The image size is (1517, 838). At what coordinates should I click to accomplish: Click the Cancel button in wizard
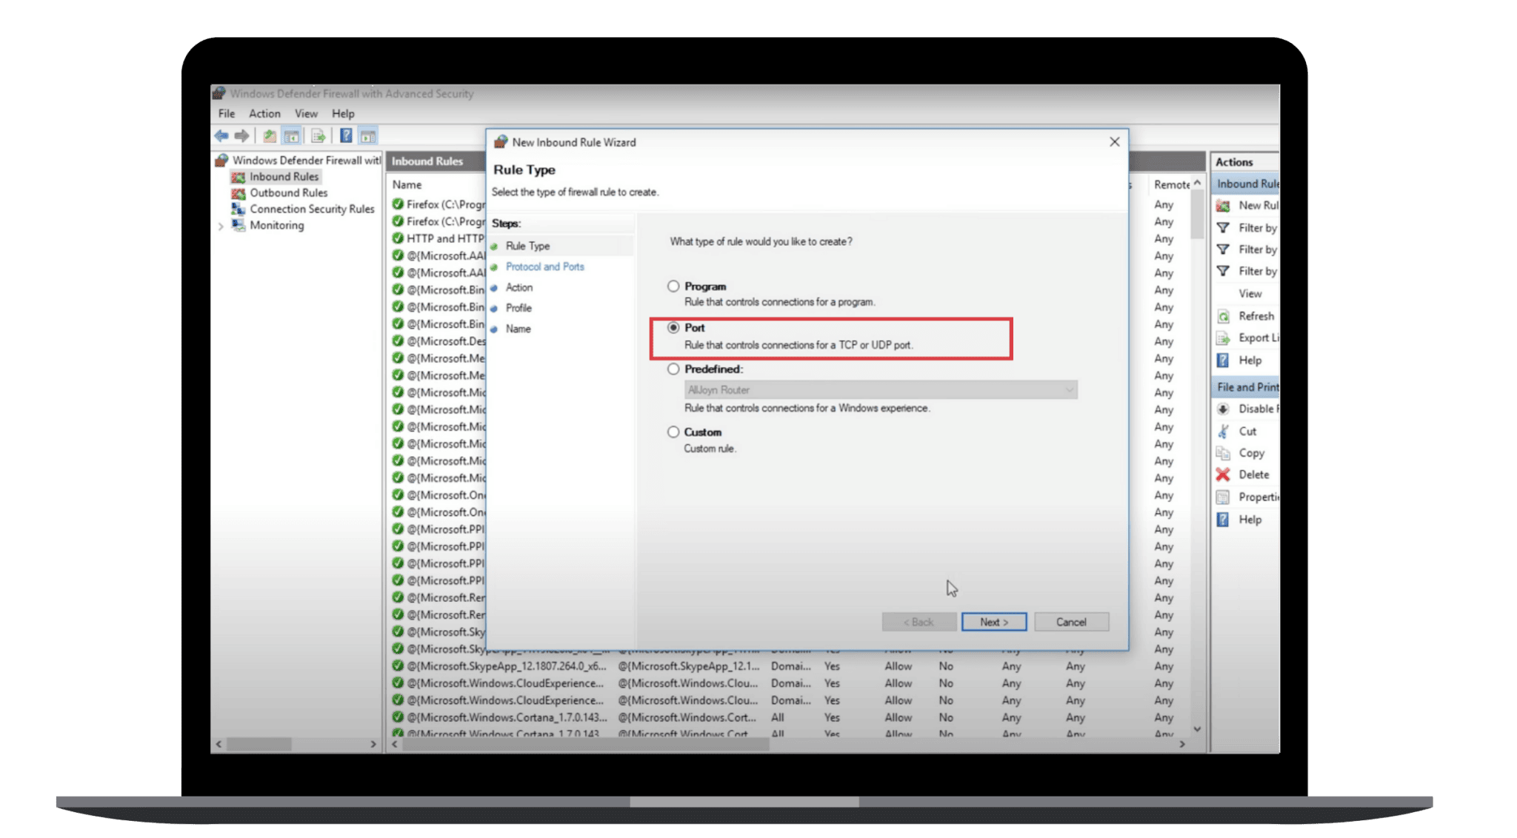coord(1071,623)
